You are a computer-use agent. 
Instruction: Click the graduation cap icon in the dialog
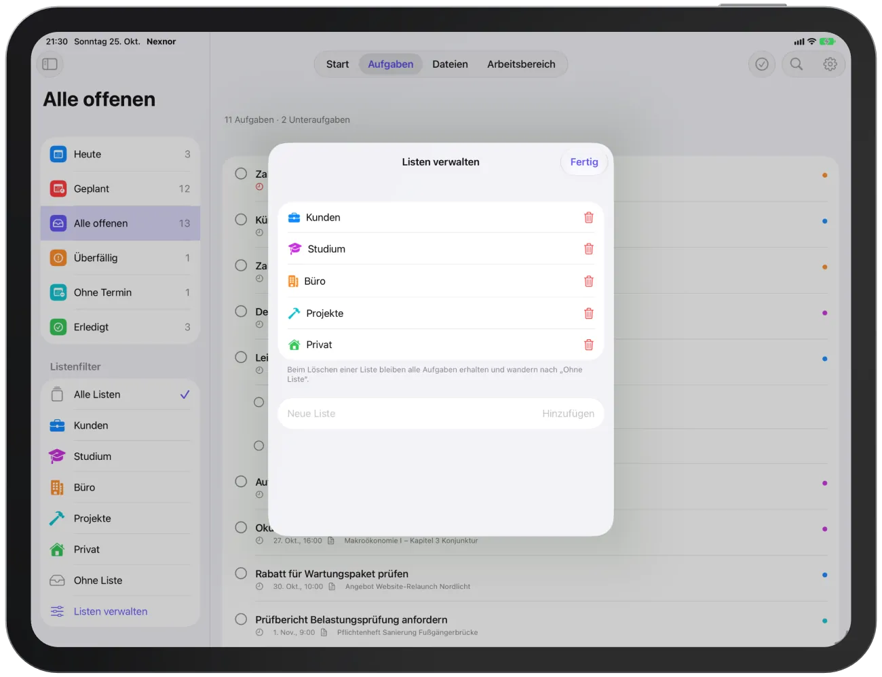(x=294, y=249)
